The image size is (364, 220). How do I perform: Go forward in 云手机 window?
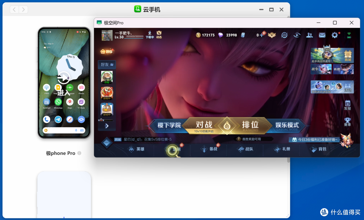(23, 9)
